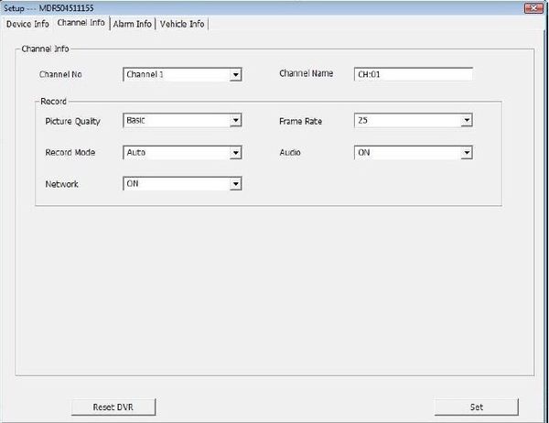Screen dimensions: 549x423
Task: Switch to the Device Info tab
Action: pos(27,23)
